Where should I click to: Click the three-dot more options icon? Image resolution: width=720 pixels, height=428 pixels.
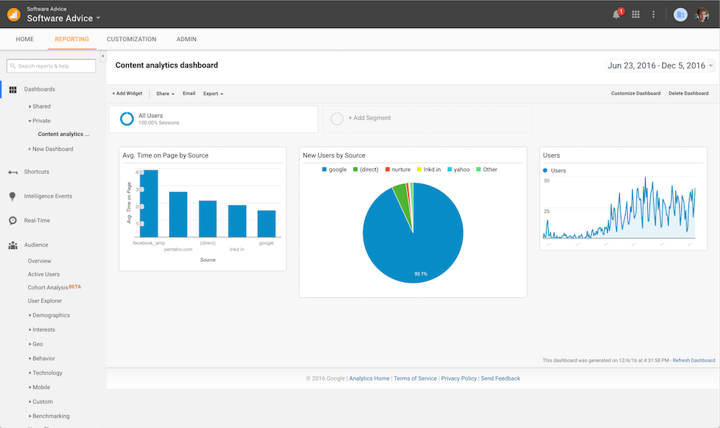point(654,14)
